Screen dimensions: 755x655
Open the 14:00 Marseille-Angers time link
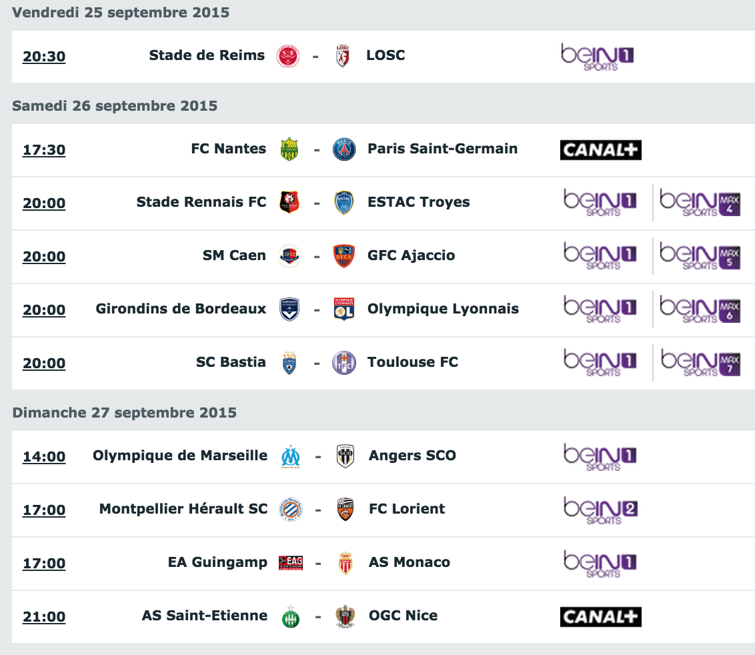(x=44, y=457)
